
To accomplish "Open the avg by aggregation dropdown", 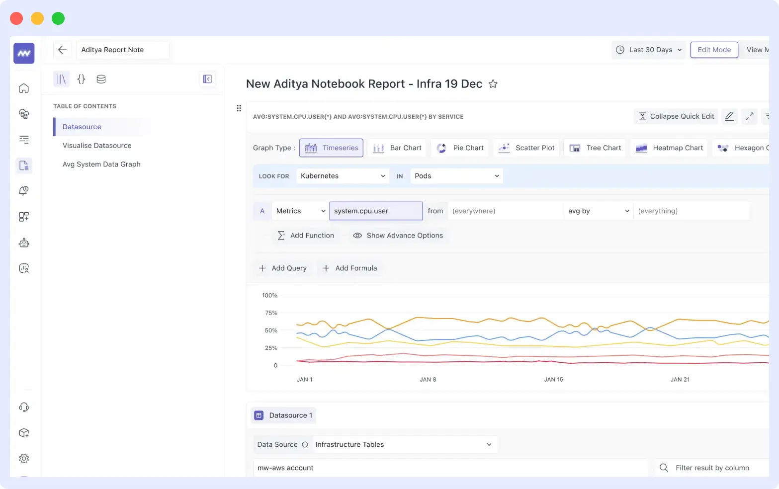I will 598,211.
